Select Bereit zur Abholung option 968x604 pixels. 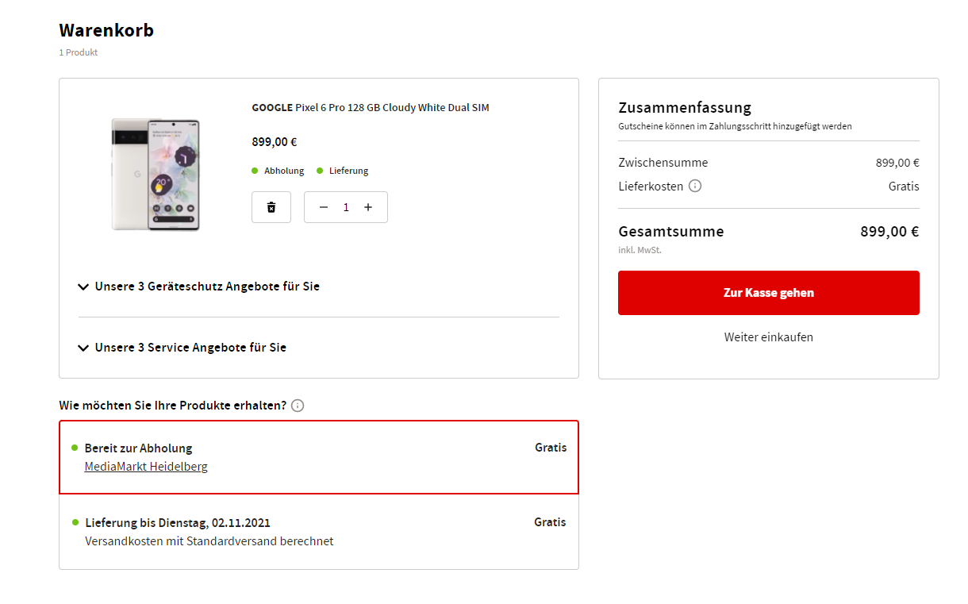(x=319, y=457)
